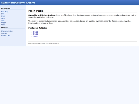Open Character Index in Archive section
This screenshot has width=139, height=104.
pyautogui.click(x=7, y=31)
